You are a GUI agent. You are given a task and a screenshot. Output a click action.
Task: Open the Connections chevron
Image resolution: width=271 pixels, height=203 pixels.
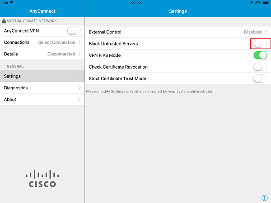click(79, 42)
